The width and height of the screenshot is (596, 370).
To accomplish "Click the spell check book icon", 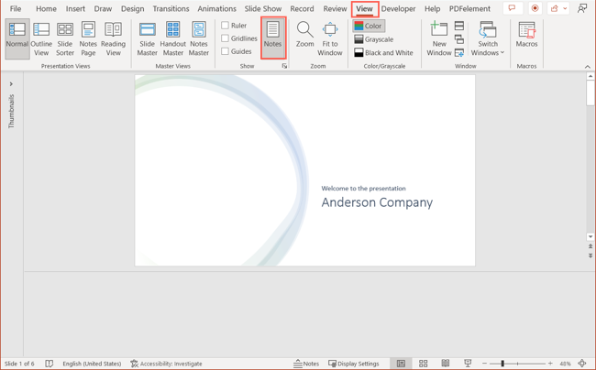I will (49, 364).
